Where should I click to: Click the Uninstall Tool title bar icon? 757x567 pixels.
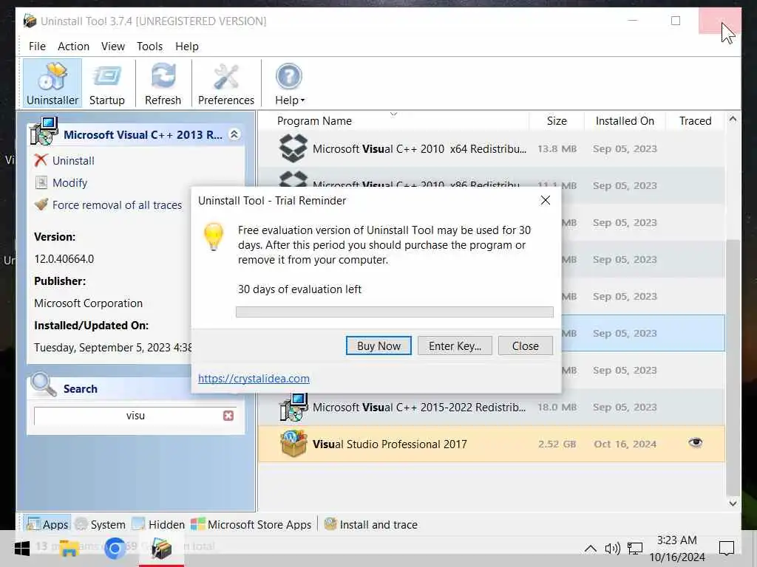point(30,21)
